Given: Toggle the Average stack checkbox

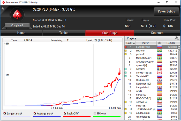Looking at the screenshot, I should (x=35, y=113).
